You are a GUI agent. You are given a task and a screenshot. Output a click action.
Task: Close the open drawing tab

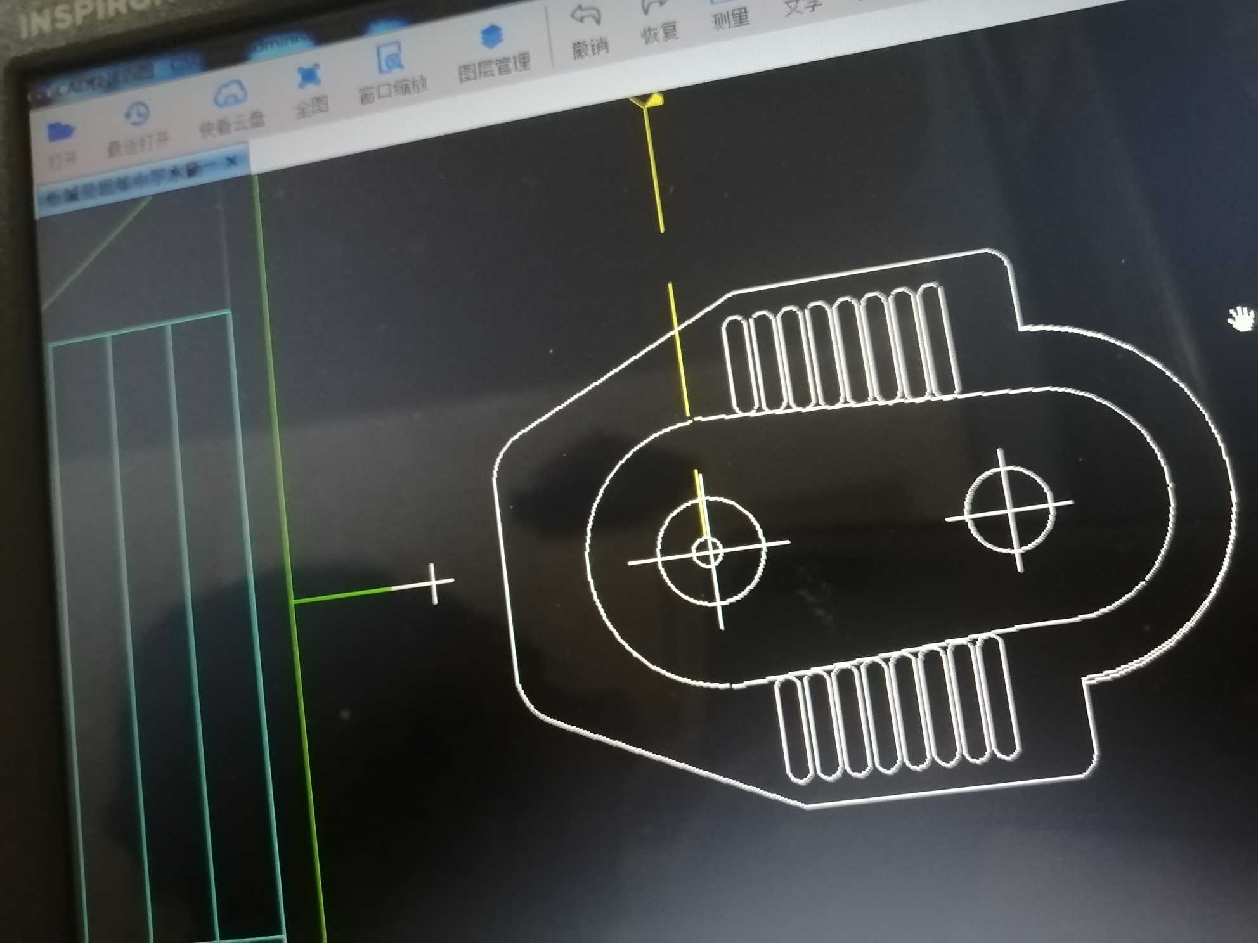click(x=231, y=161)
